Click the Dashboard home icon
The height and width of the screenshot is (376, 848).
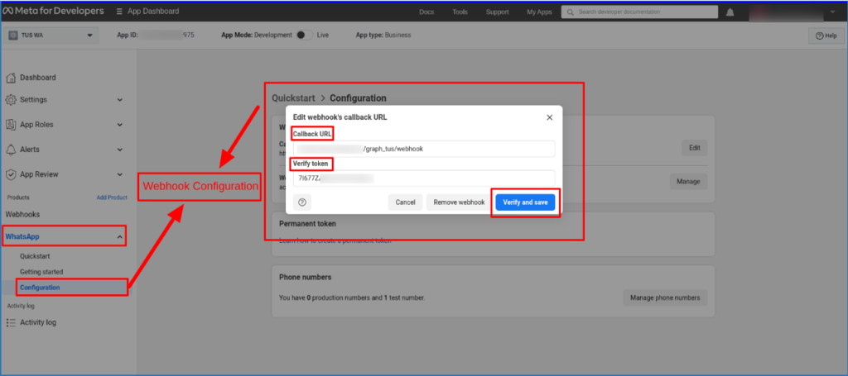coord(11,78)
